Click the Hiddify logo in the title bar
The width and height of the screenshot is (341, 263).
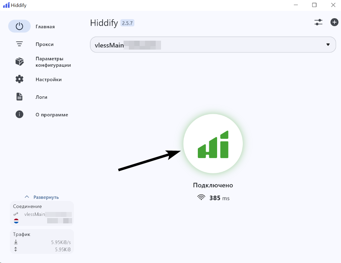coord(6,5)
